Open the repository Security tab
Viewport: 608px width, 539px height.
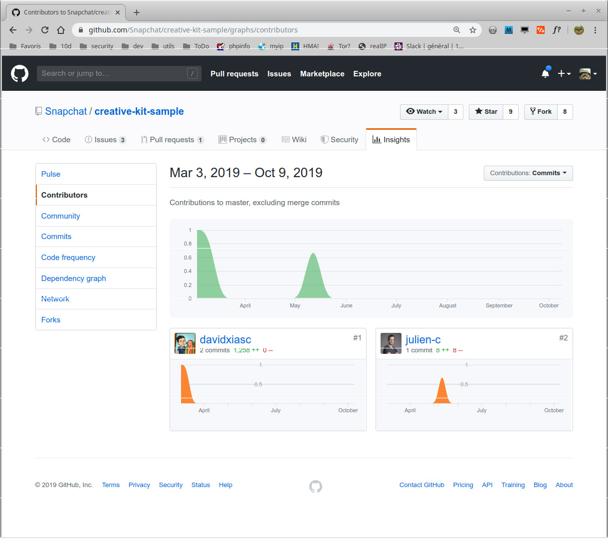[x=339, y=140]
